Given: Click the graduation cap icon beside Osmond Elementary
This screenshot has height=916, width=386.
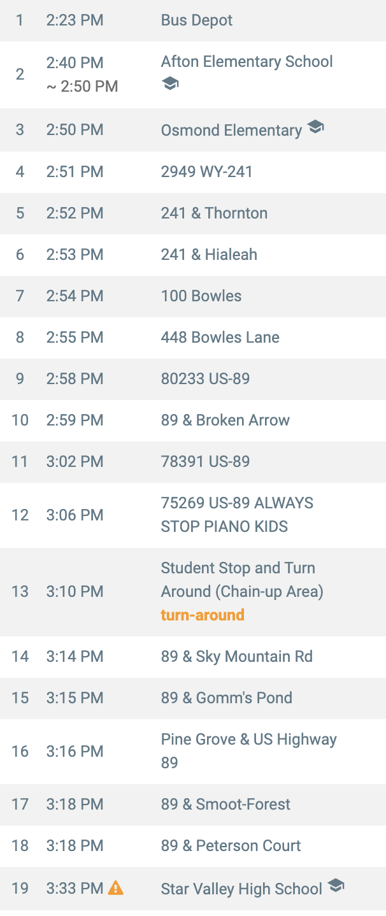Looking at the screenshot, I should point(315,127).
